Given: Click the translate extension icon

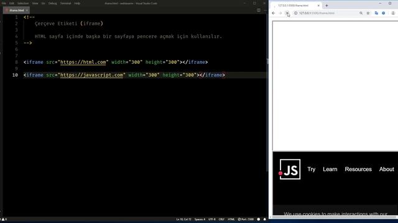Looking at the screenshot, I should (376, 13).
